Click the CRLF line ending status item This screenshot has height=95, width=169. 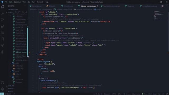pos(120,94)
